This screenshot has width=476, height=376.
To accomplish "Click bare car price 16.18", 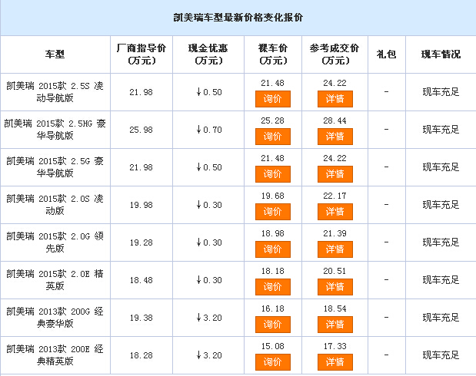I will (273, 308).
